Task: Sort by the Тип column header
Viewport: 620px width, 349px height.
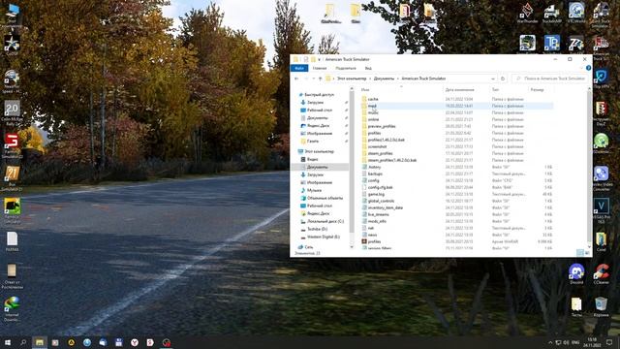Action: click(509, 90)
